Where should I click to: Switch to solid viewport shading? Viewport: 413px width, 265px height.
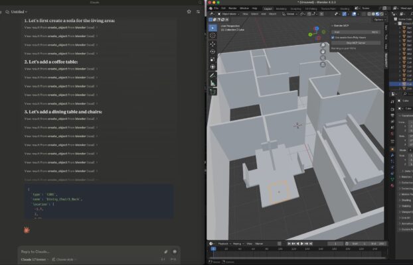(x=373, y=14)
